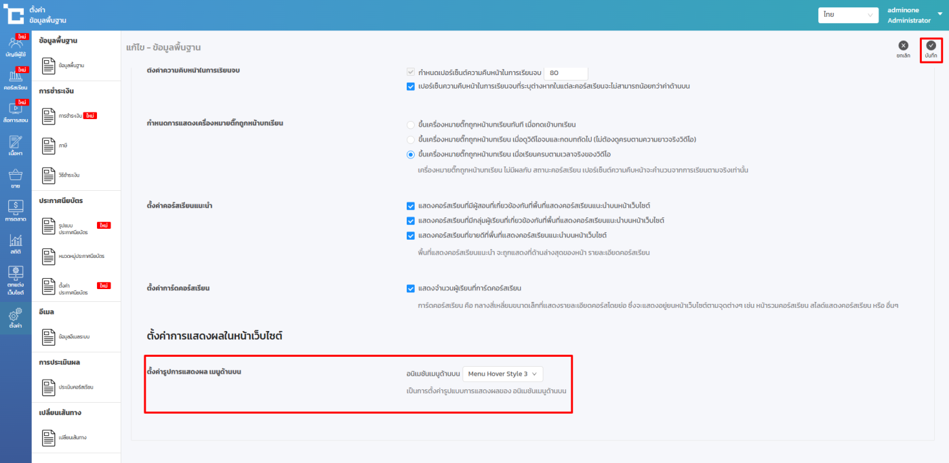Click the บันทึก save checkmark icon
This screenshot has height=463, width=949.
(931, 46)
